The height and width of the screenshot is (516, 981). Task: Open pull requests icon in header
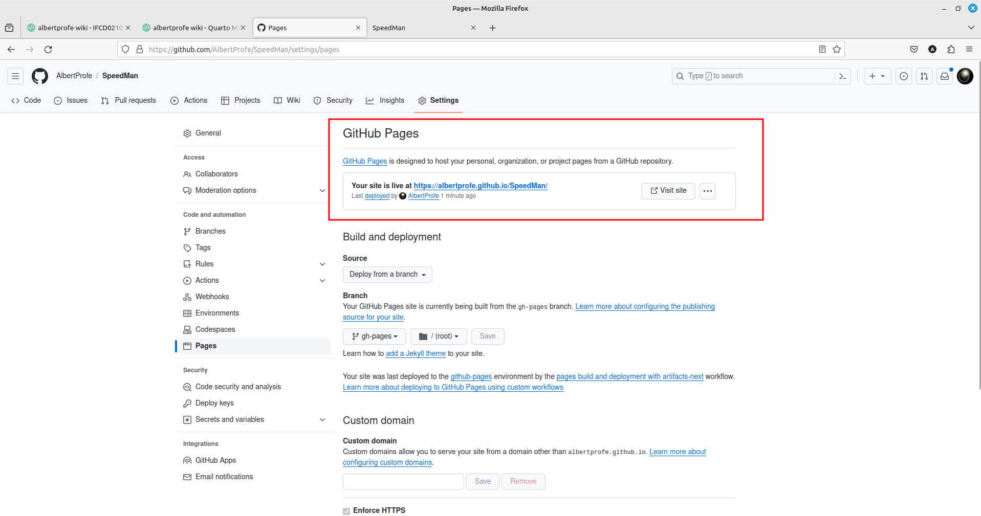[924, 76]
